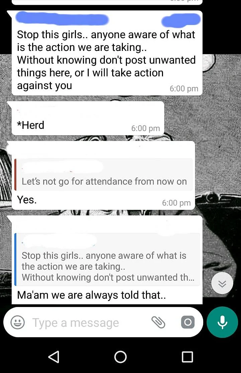Open the emoji picker

tap(18, 322)
